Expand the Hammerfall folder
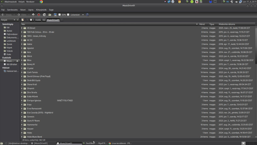 [22, 125]
